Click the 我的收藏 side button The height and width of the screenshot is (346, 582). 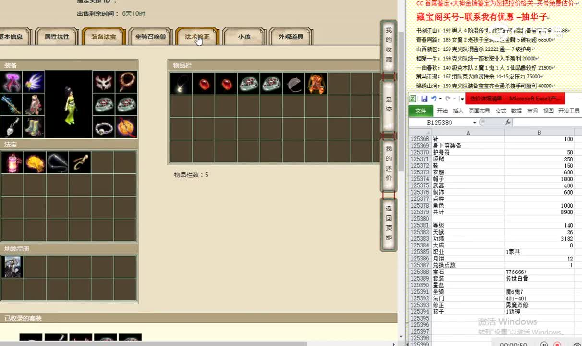[x=388, y=46]
